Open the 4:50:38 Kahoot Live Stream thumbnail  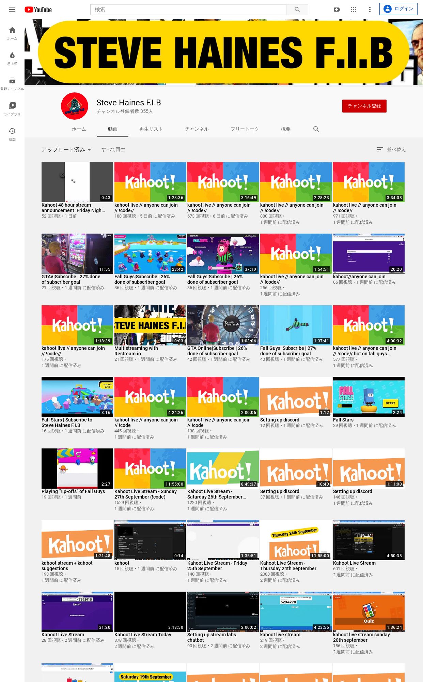(x=369, y=540)
